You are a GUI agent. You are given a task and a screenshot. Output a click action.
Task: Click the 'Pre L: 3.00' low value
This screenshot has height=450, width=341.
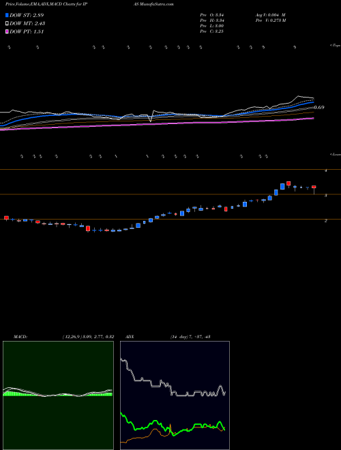click(212, 26)
